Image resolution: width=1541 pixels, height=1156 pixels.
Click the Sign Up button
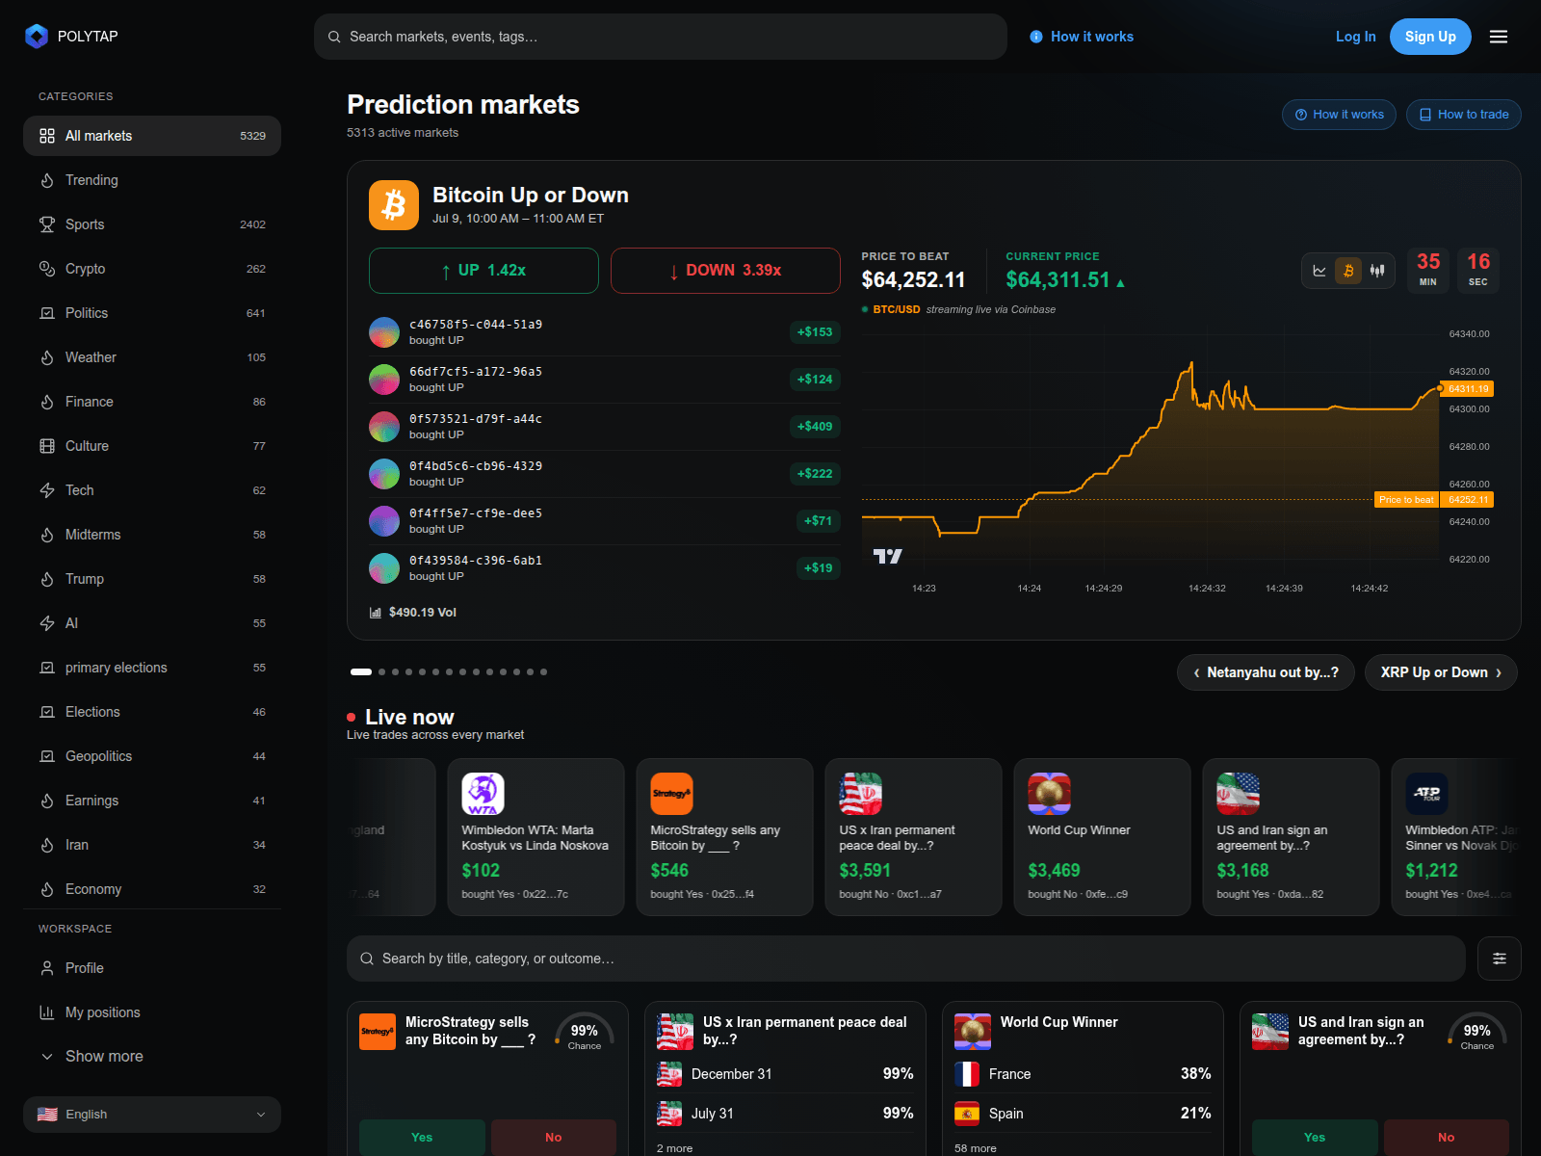[1430, 37]
